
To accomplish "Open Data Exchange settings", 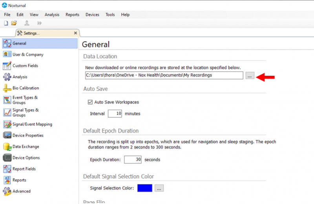I will (x=26, y=147).
